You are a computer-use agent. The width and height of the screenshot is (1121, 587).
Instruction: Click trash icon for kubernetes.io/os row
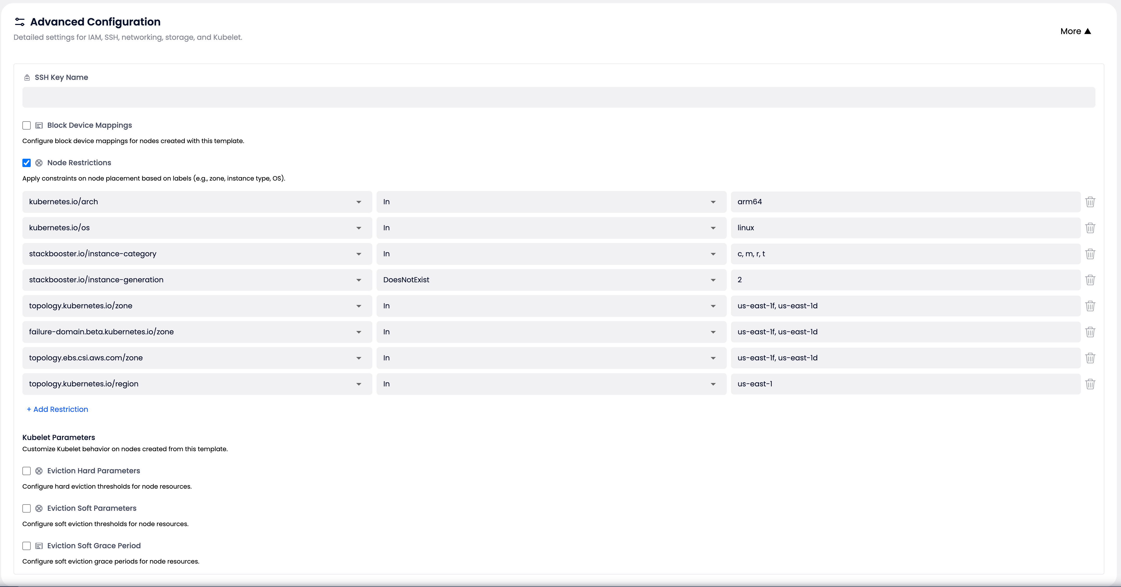pos(1090,228)
